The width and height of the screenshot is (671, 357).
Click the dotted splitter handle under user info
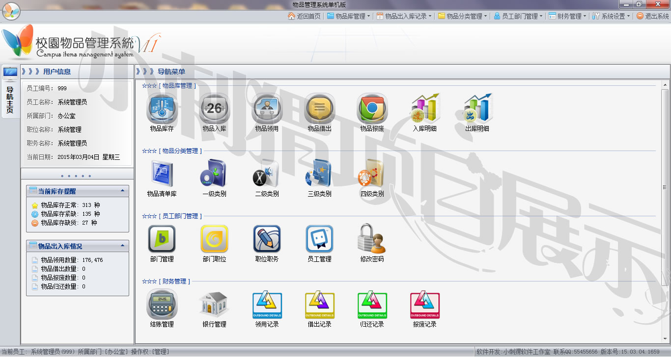coord(76,176)
